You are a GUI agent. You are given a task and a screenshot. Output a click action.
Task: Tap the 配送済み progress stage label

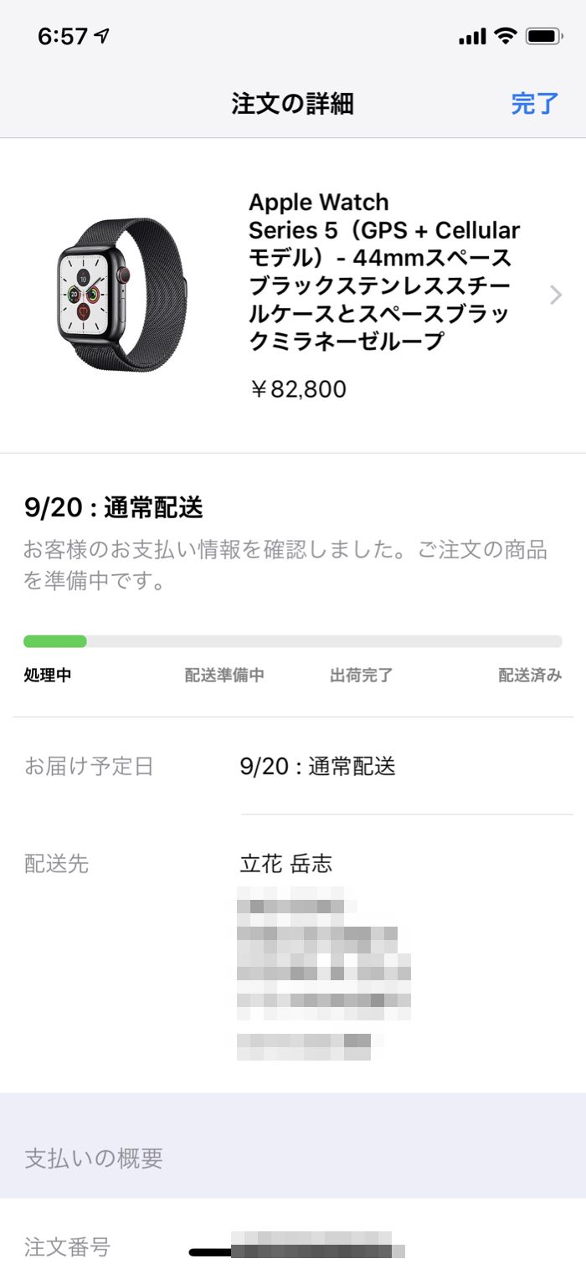point(530,676)
